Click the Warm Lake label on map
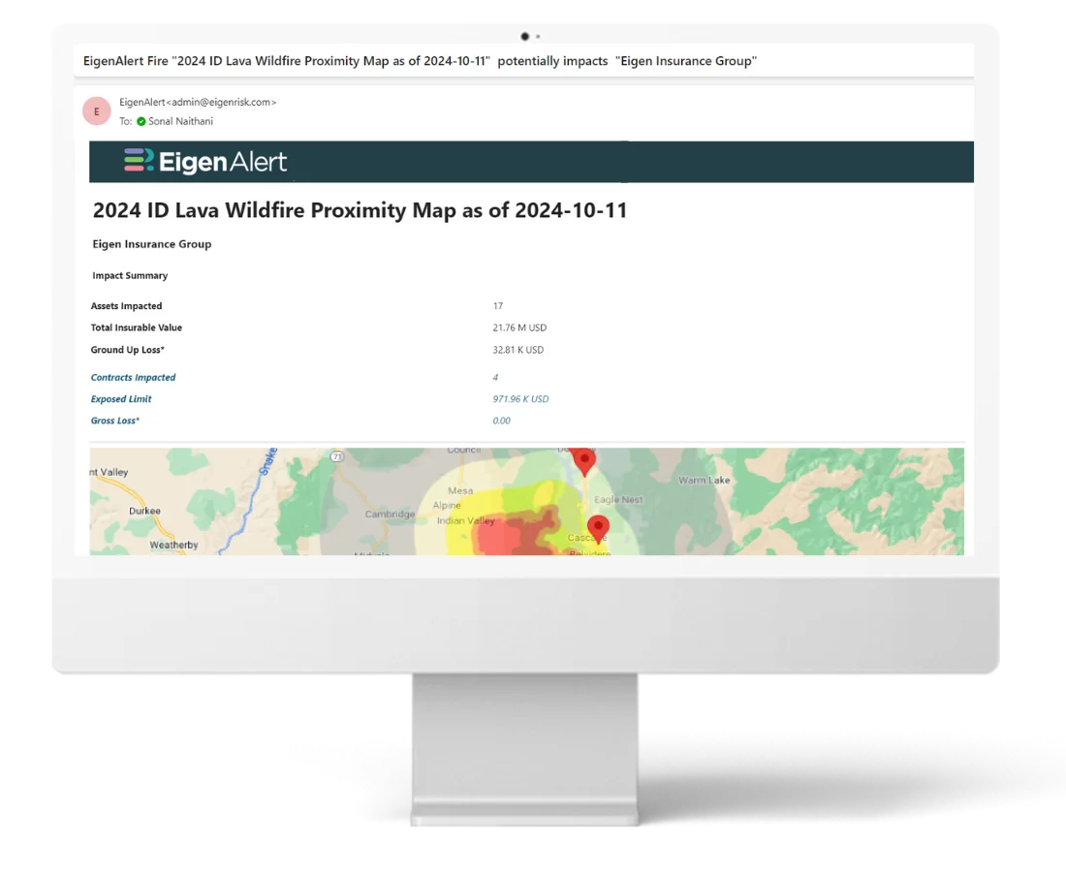 coord(704,480)
